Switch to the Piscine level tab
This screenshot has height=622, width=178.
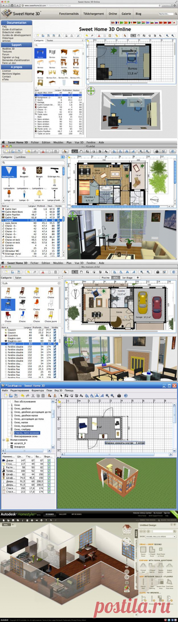tap(105, 277)
